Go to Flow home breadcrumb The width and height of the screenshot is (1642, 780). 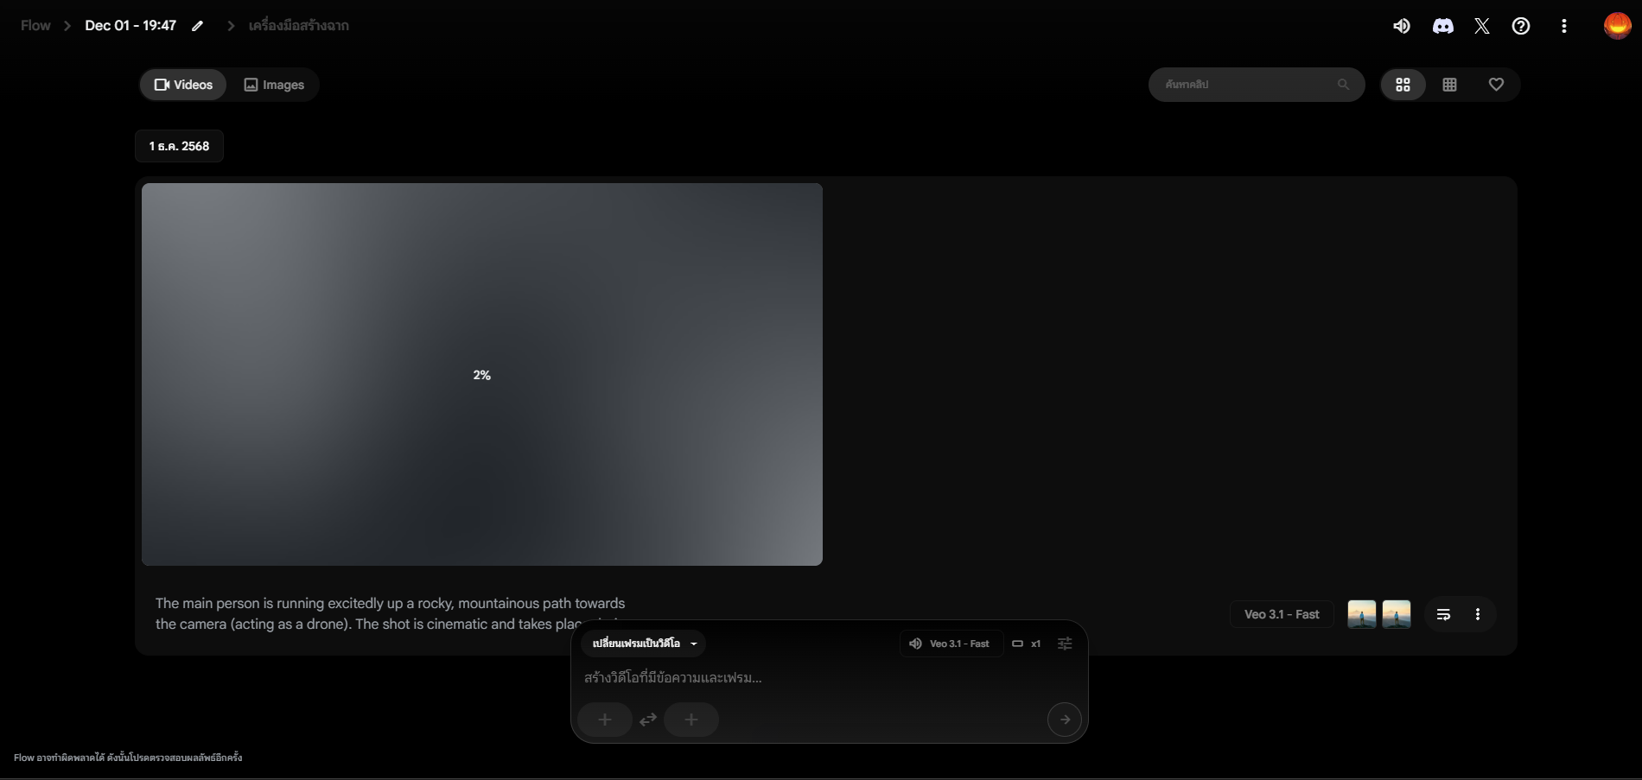35,26
